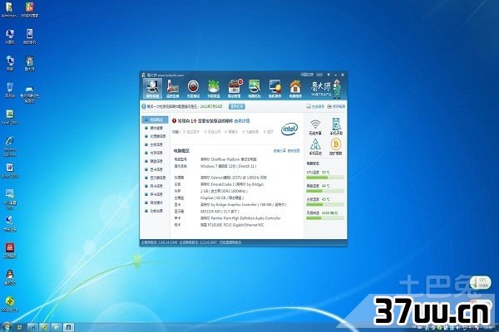
Task: Open title bar dropdown menu arrow
Action: tap(329, 75)
